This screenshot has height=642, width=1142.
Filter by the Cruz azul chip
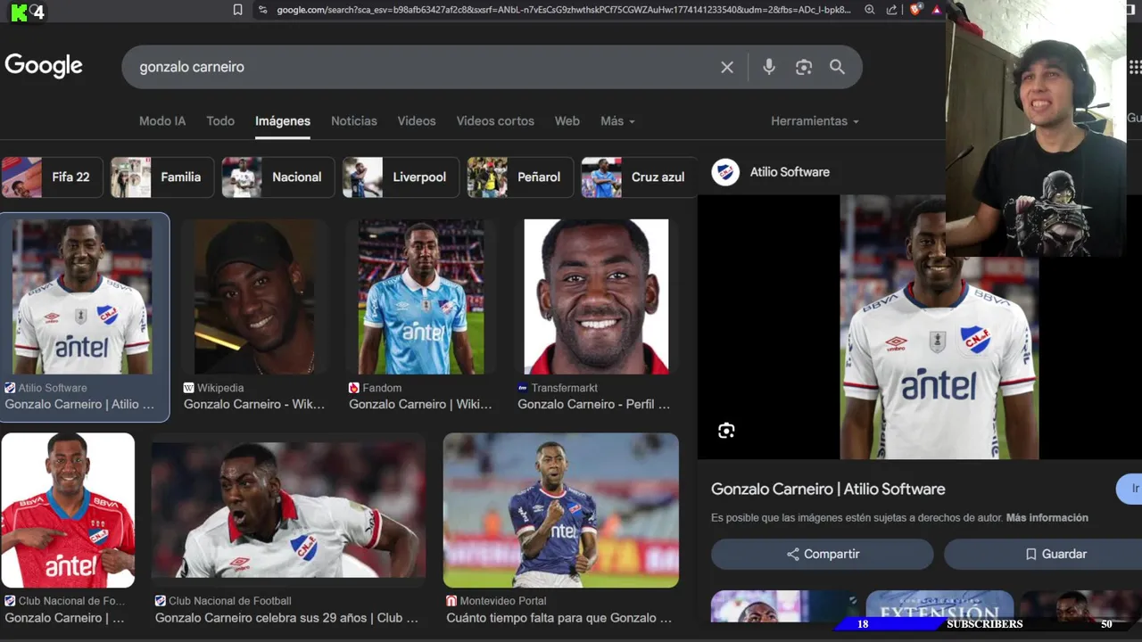[x=639, y=177]
